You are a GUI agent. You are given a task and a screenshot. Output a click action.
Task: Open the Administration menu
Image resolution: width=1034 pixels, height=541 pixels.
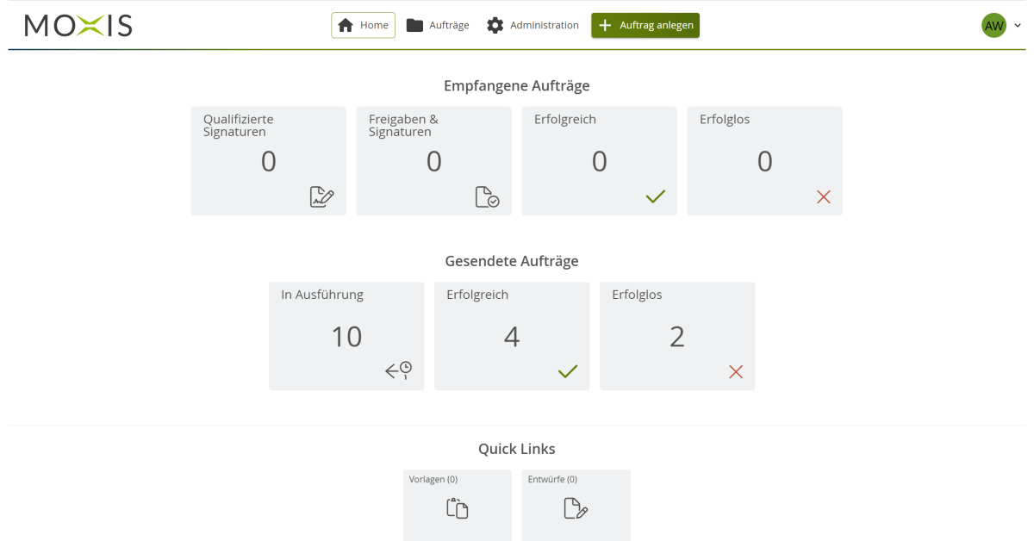pyautogui.click(x=533, y=25)
